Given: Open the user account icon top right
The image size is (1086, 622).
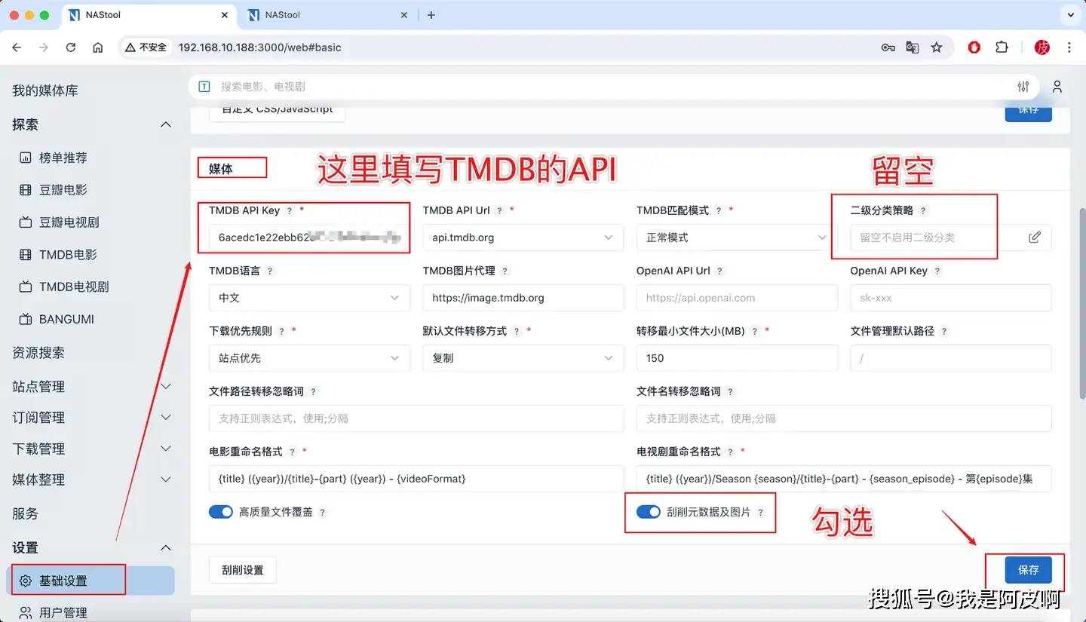Looking at the screenshot, I should click(1057, 86).
